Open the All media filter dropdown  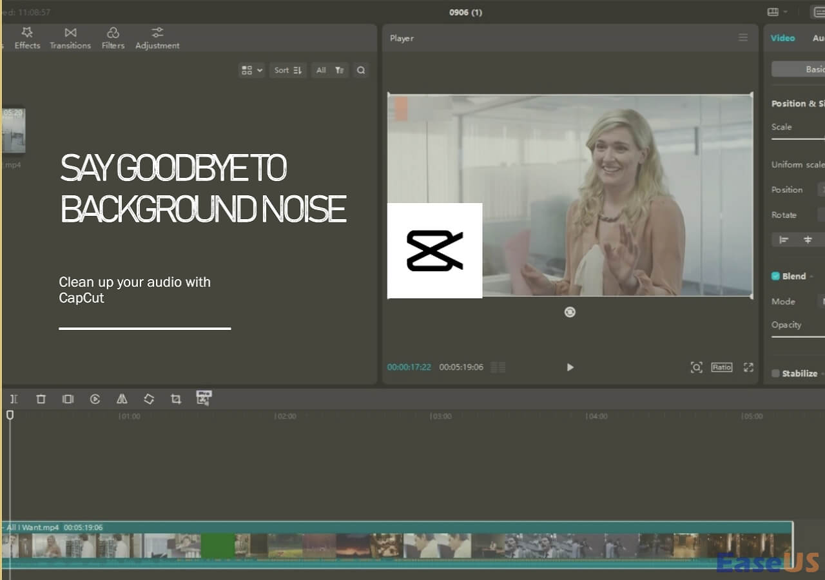(x=330, y=70)
